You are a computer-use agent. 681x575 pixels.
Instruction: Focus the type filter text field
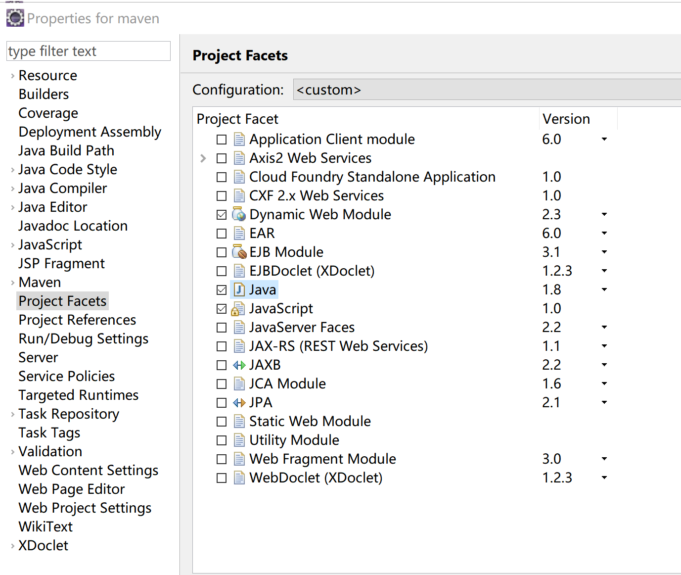88,51
